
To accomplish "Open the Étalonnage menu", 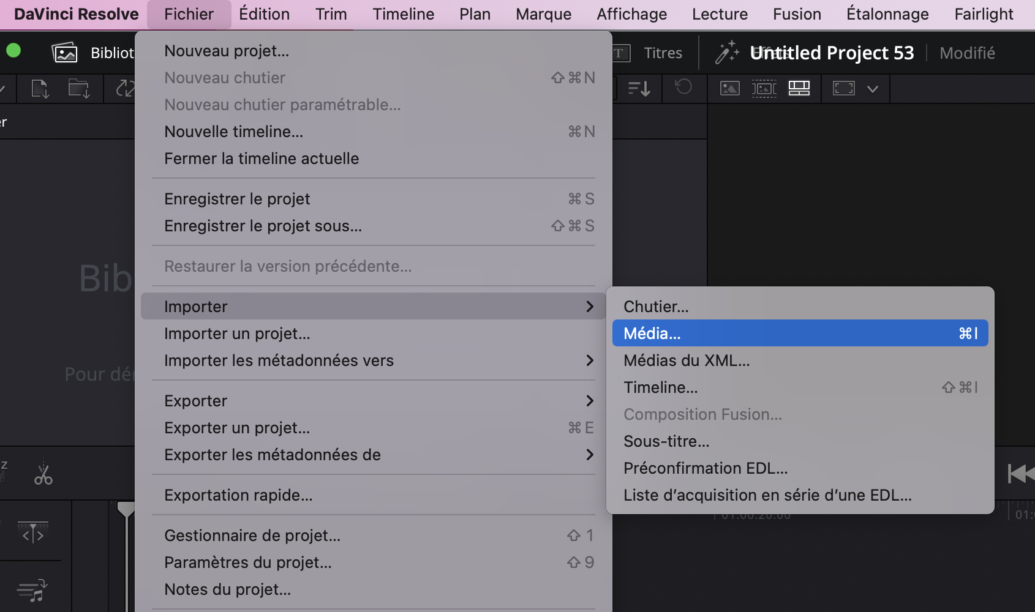I will pos(887,14).
